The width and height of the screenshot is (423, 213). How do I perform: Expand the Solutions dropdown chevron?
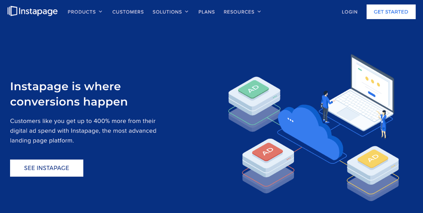pyautogui.click(x=187, y=12)
